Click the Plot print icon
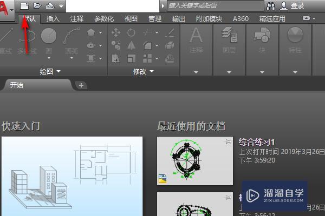325x216 pixels. click(50, 6)
